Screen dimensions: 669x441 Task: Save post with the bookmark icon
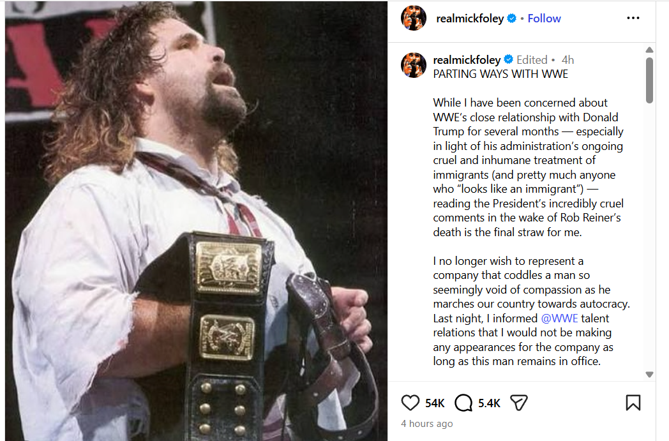[x=633, y=403]
